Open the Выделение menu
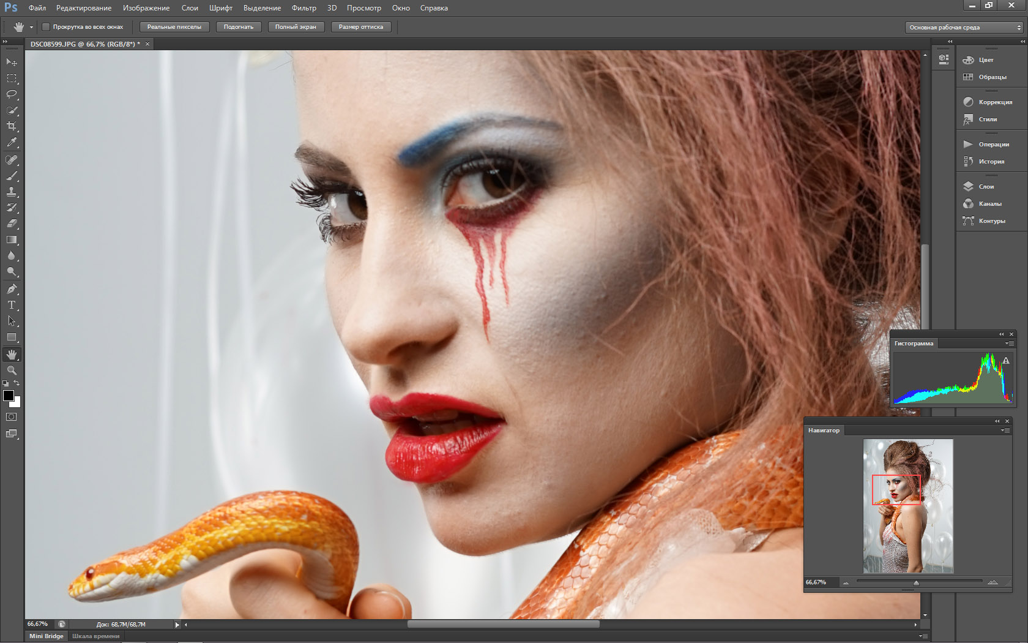The width and height of the screenshot is (1028, 643). (x=263, y=8)
